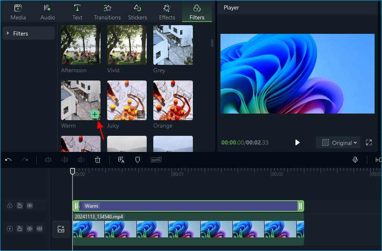The width and height of the screenshot is (382, 251).
Task: Click the right trim handle of Warm clip
Action: point(300,206)
